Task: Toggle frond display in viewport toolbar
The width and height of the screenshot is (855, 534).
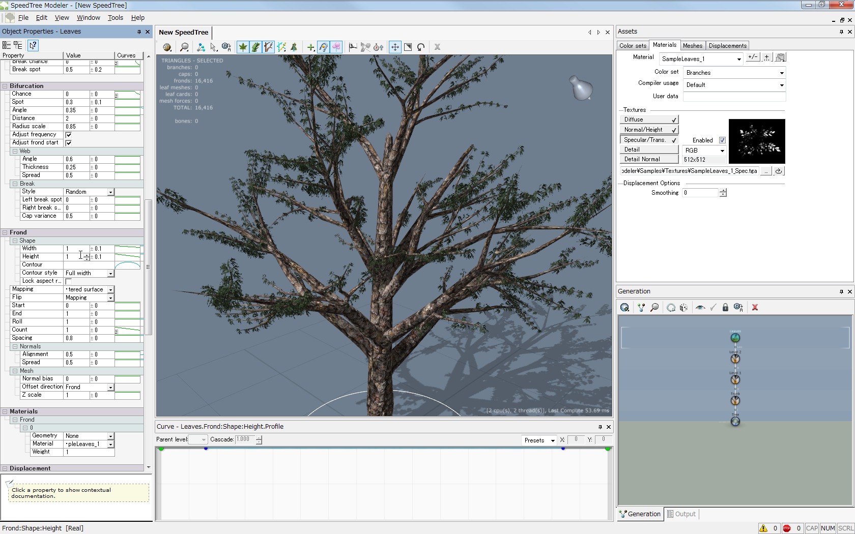Action: tap(255, 47)
